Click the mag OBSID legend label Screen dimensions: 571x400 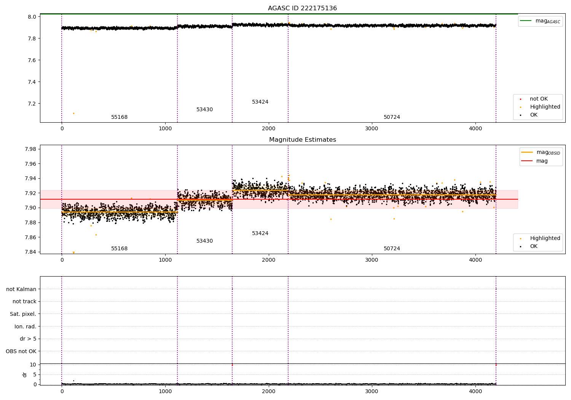(548, 152)
